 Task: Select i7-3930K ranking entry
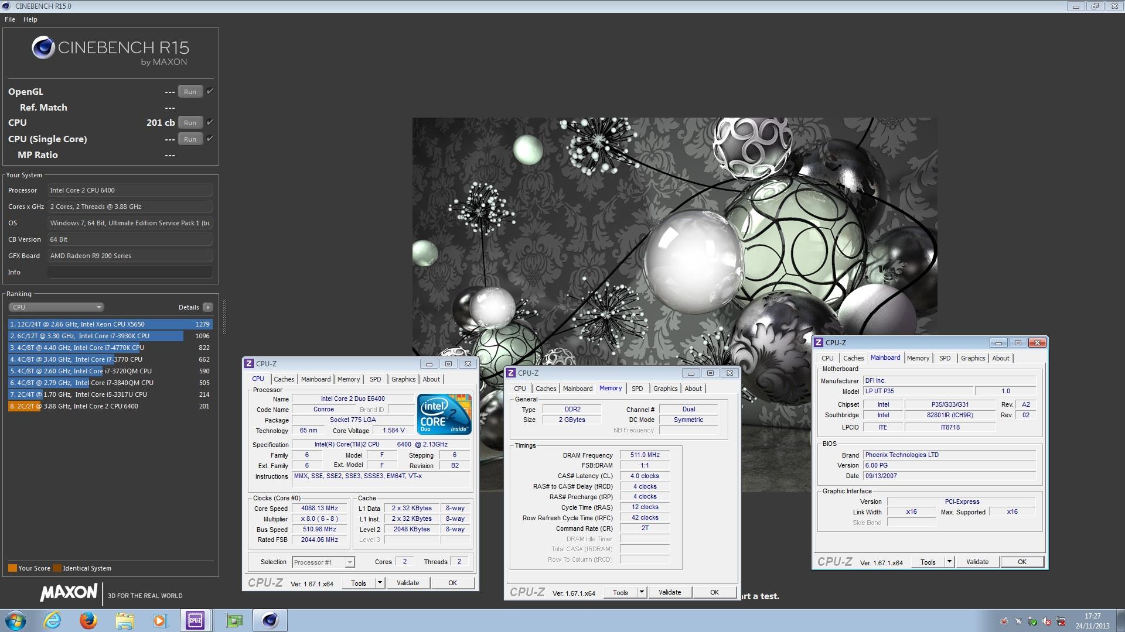pos(110,336)
